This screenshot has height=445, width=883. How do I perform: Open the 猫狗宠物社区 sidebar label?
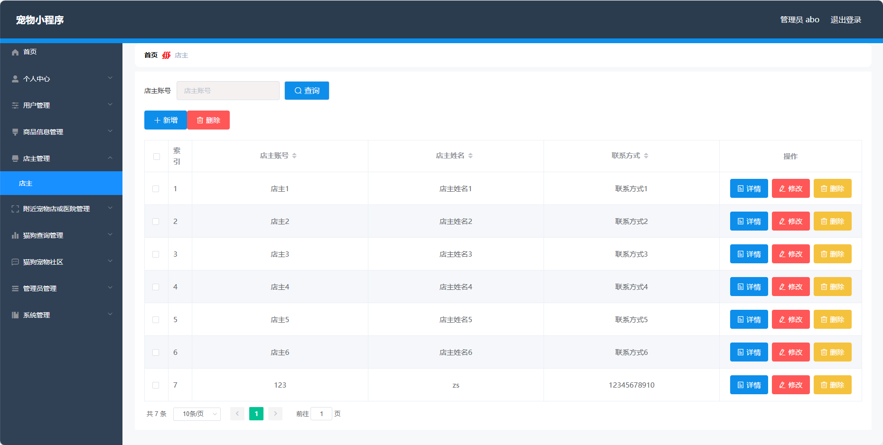tap(43, 262)
